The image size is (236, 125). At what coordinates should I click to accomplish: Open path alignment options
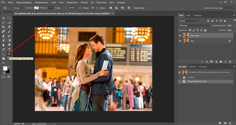click(x=116, y=8)
